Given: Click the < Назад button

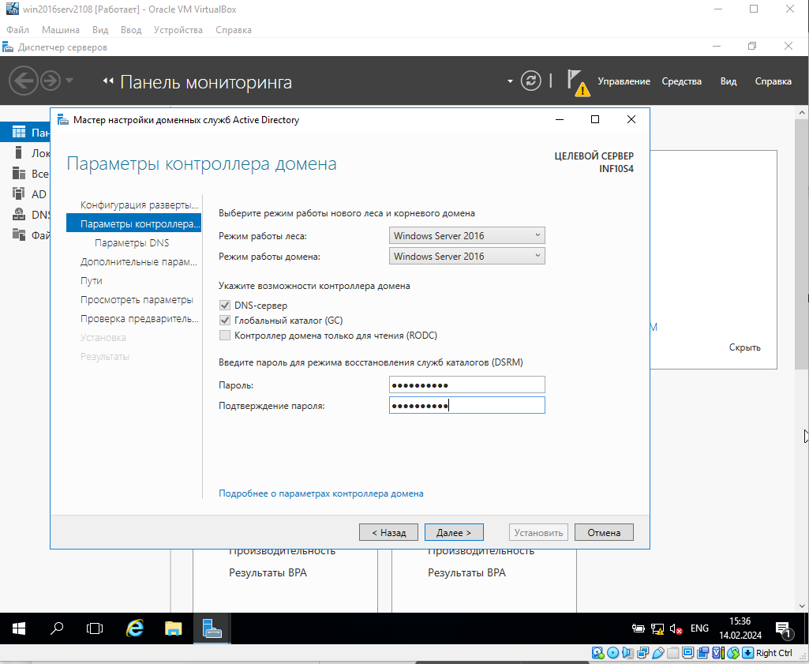Looking at the screenshot, I should pyautogui.click(x=388, y=532).
